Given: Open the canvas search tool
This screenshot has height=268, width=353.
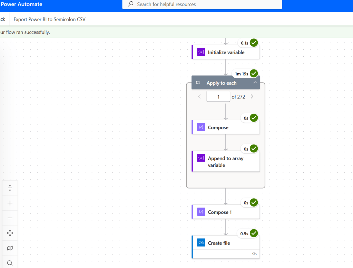Looking at the screenshot, I should coord(9,263).
